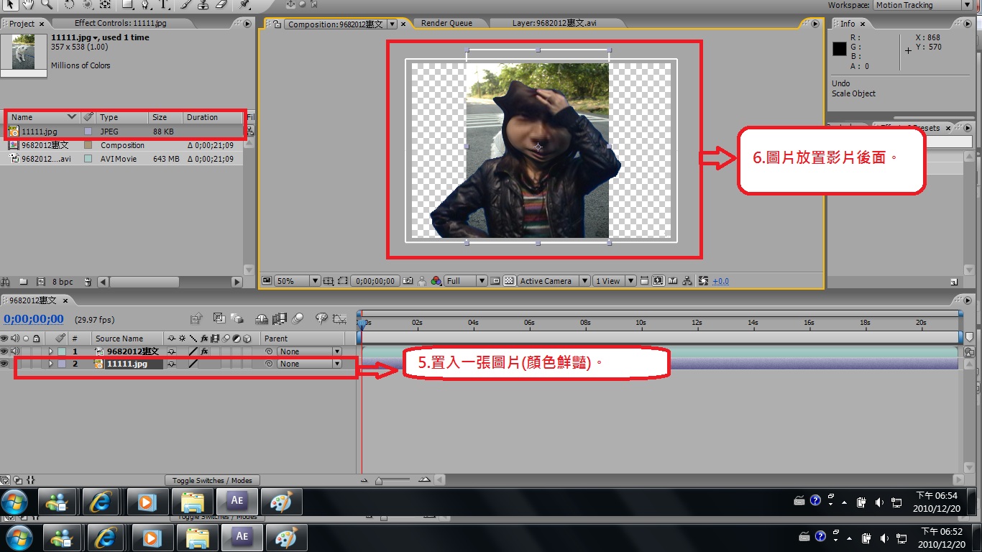
Task: Mute audio of layer 1 9682012惠文
Action: tap(14, 351)
